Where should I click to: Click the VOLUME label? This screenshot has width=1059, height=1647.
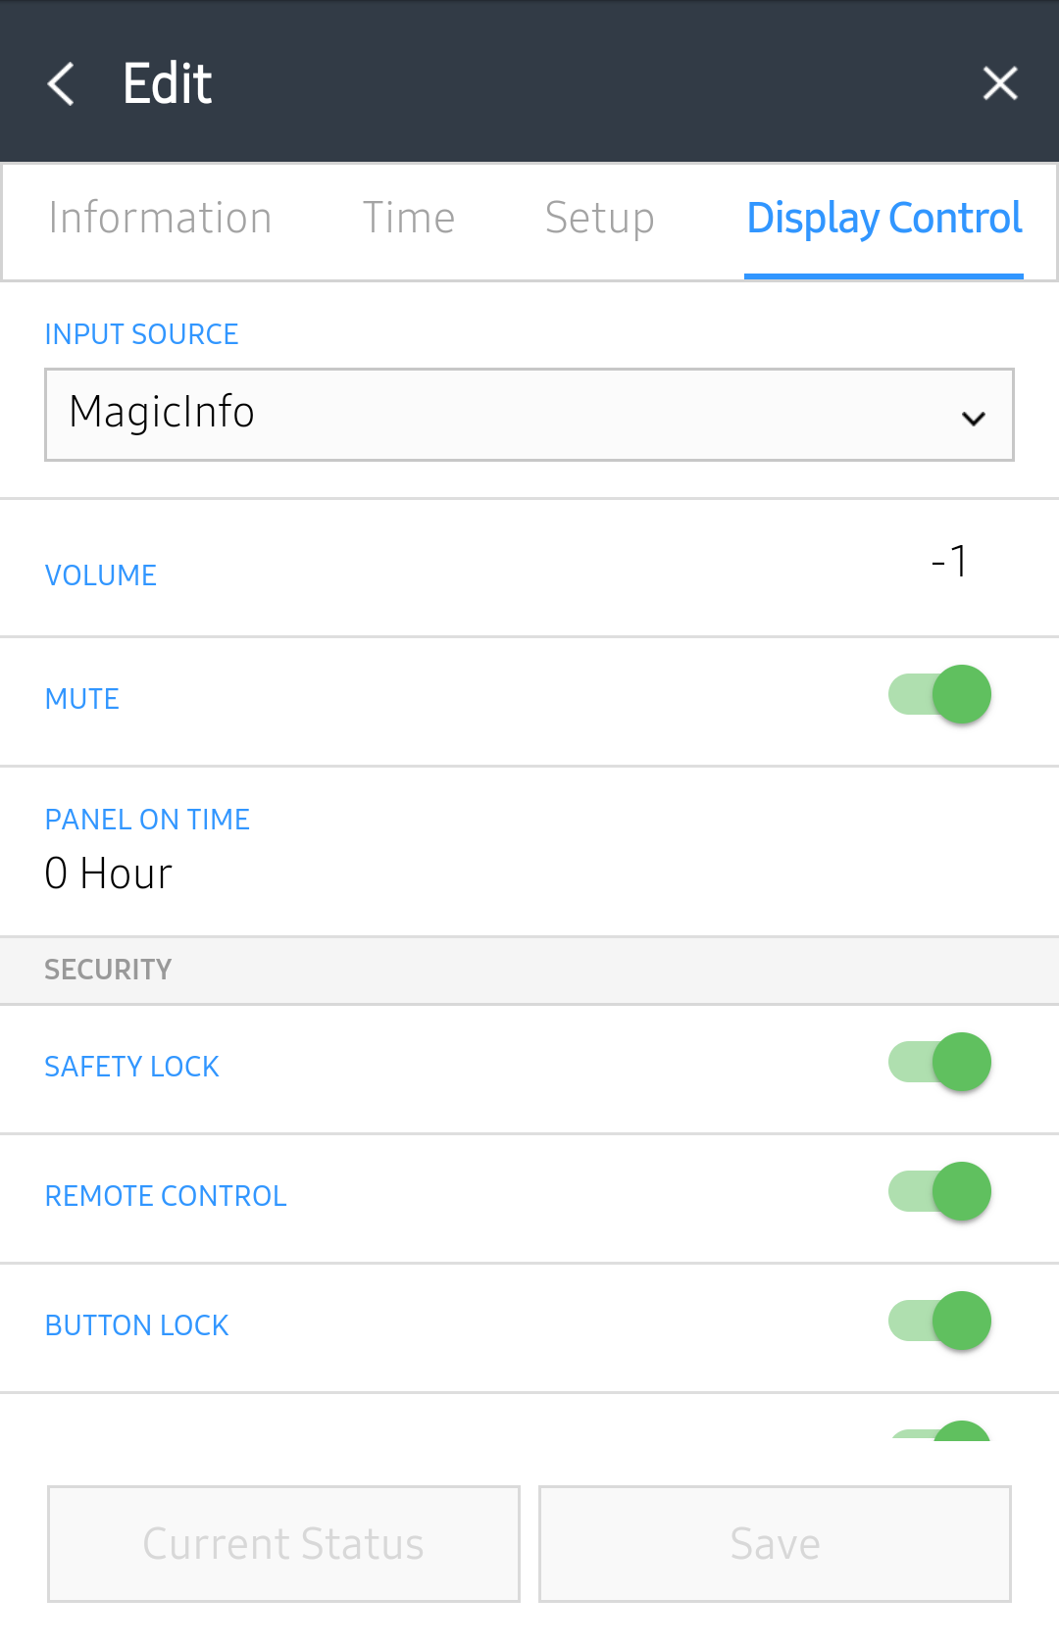[100, 575]
